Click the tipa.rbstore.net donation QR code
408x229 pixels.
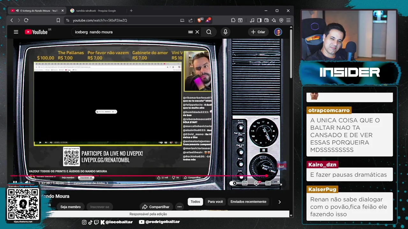[x=23, y=204]
